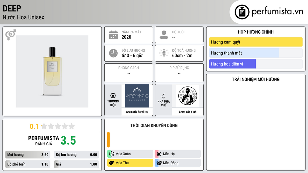This screenshot has width=308, height=173.
Task: Click the Nước Hoa Unisex subtitle
Action: [23, 17]
